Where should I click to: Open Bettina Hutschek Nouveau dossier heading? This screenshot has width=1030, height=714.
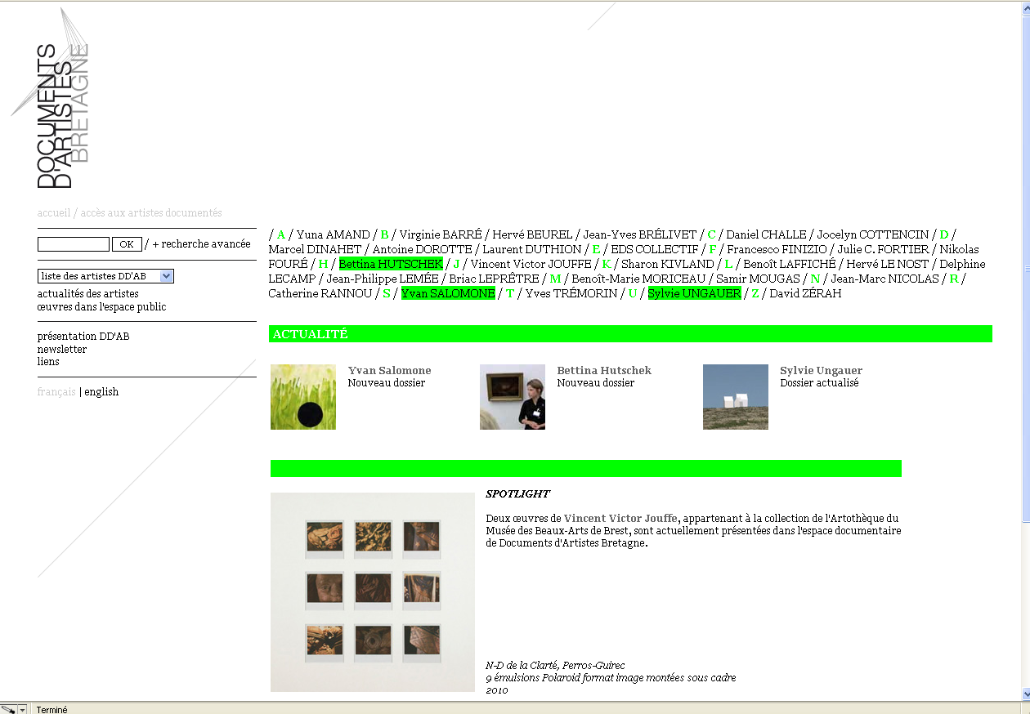click(604, 370)
